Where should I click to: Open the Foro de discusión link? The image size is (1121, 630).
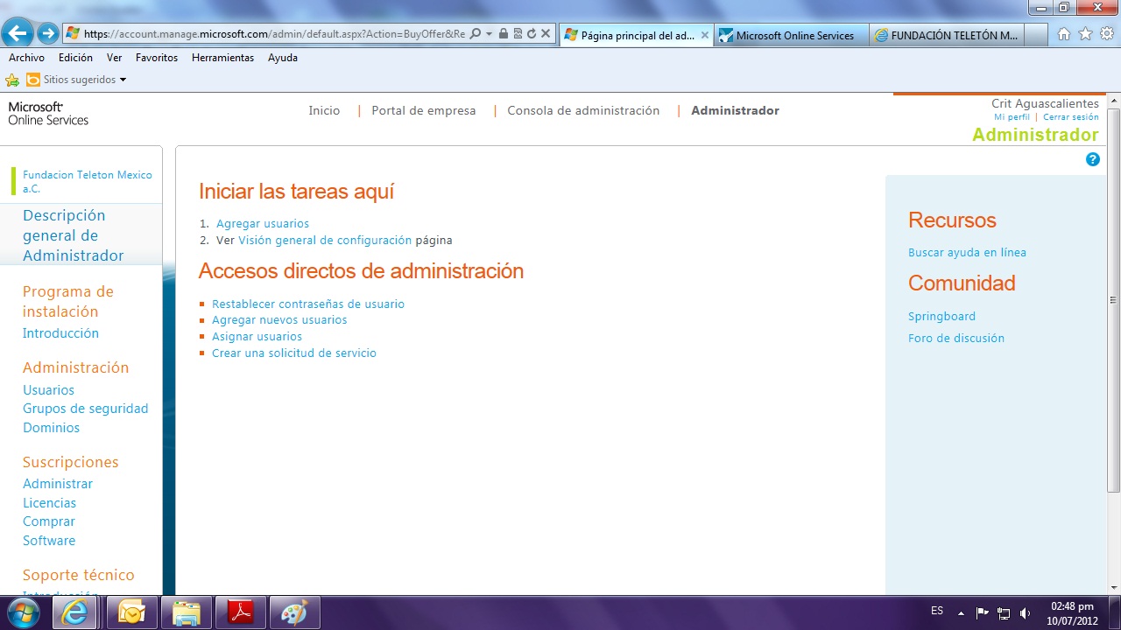click(x=956, y=339)
